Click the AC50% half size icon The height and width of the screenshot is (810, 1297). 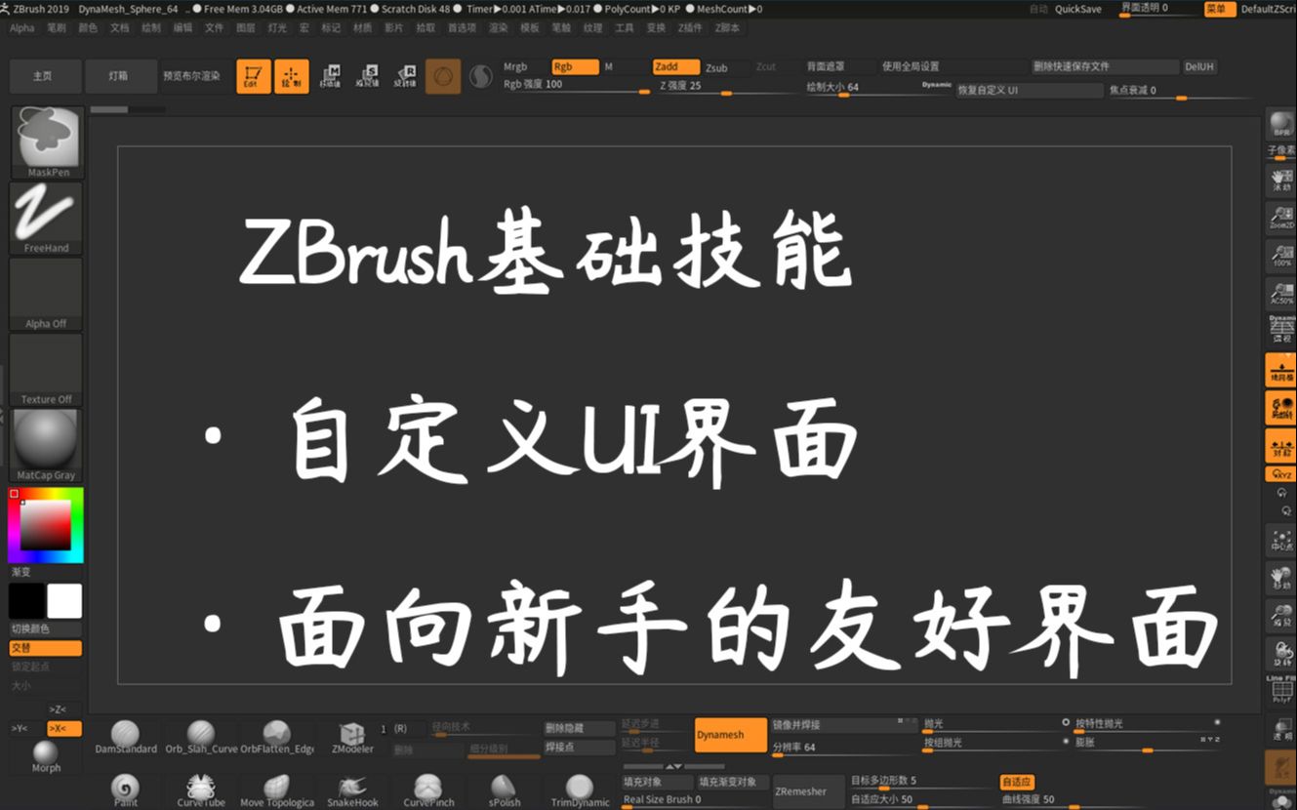pyautogui.click(x=1280, y=293)
